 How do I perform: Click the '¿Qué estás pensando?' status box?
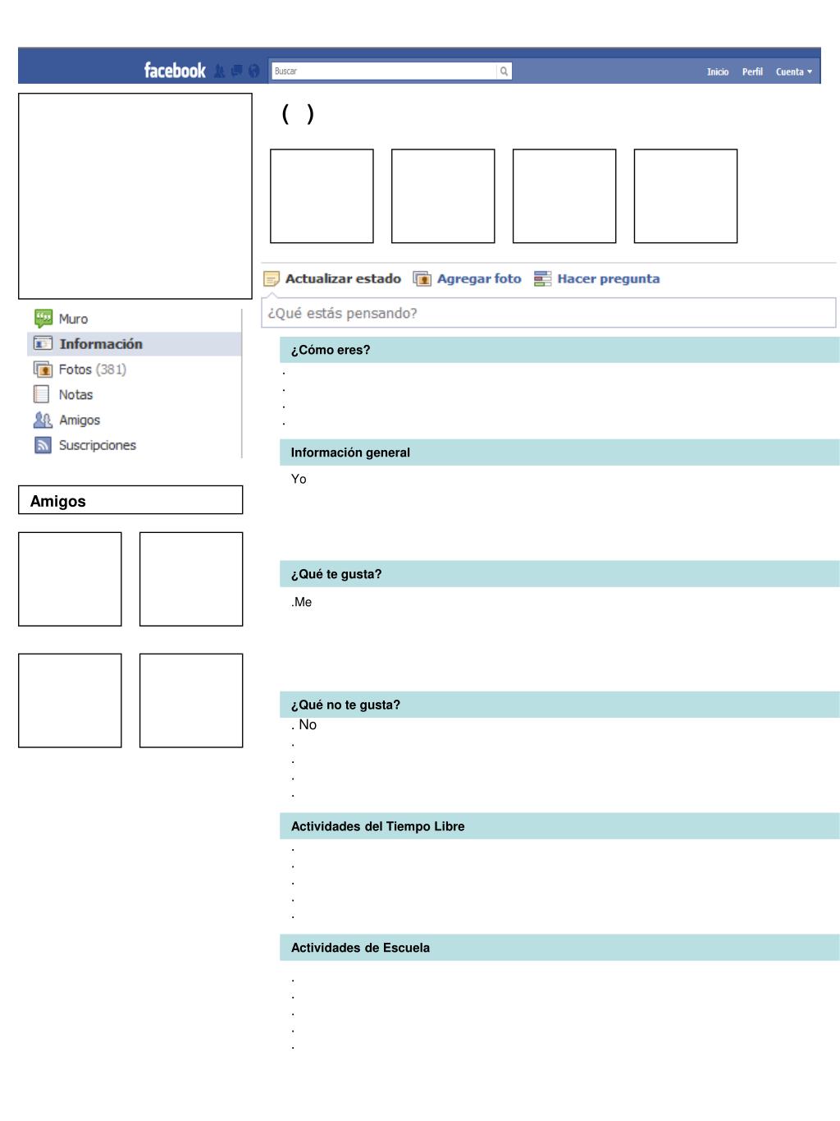[x=549, y=313]
